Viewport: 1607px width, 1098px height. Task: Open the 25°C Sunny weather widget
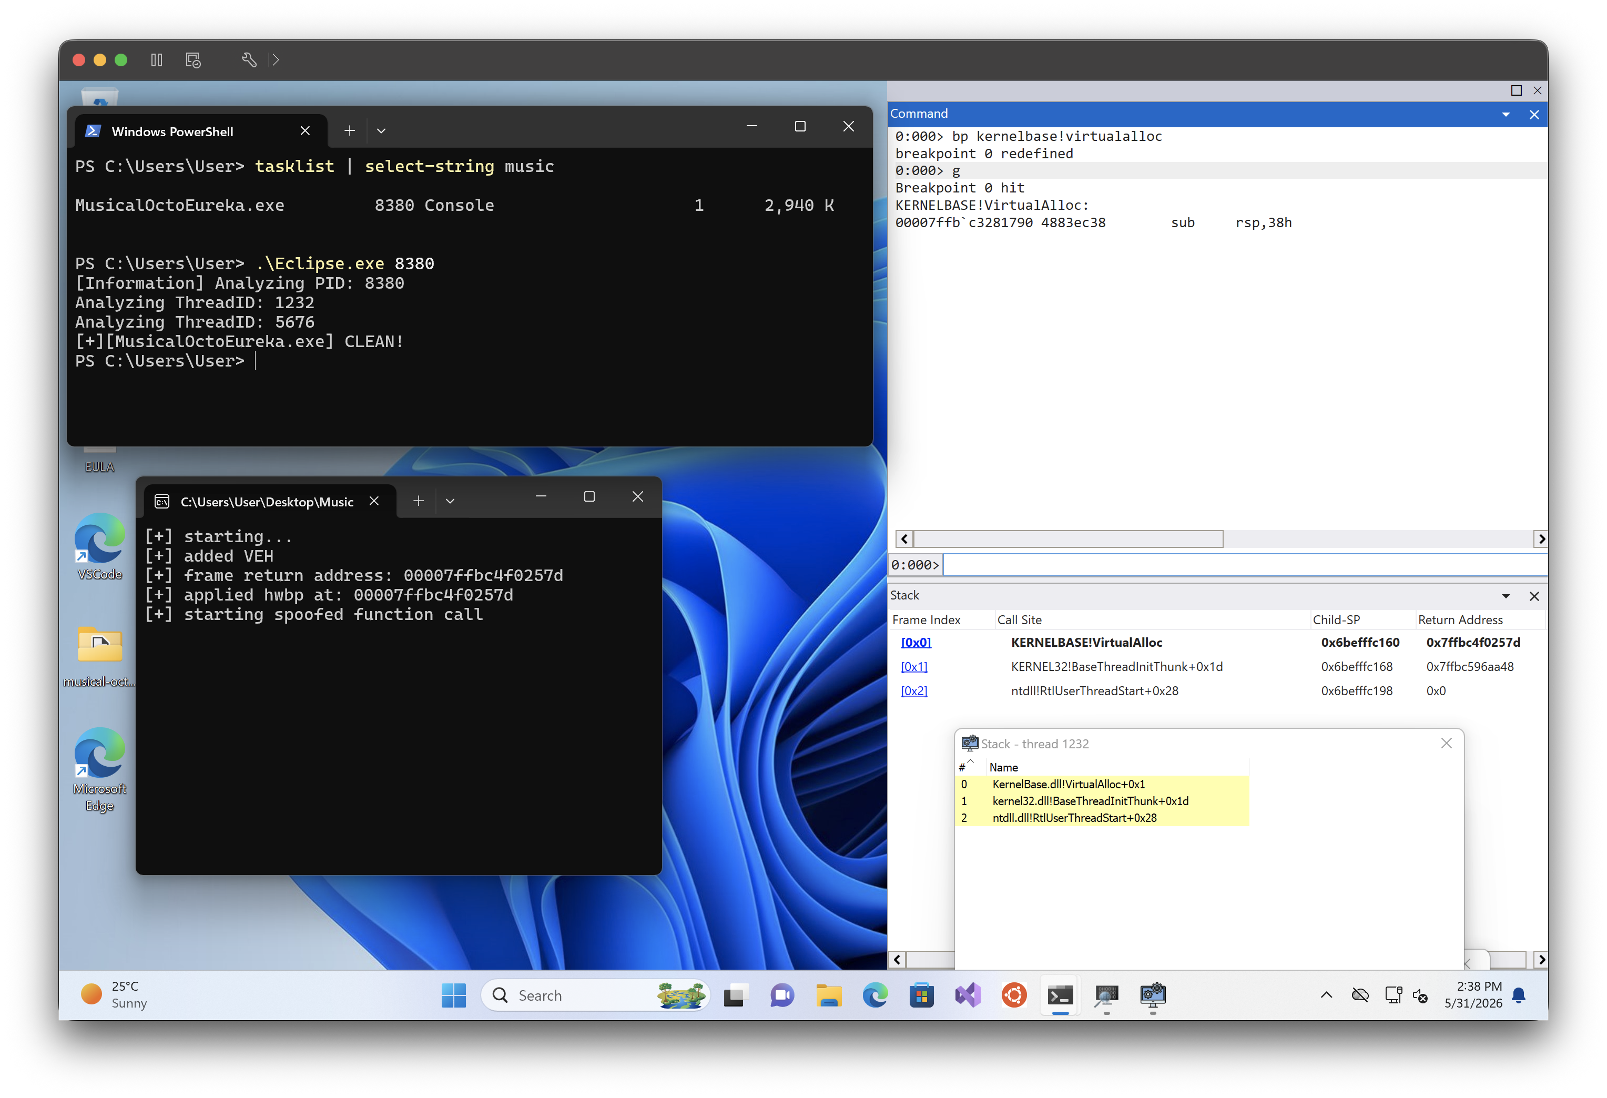(x=115, y=995)
